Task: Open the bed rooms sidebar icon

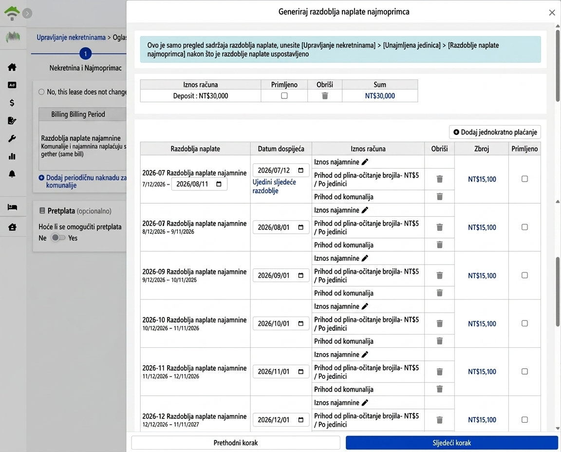Action: coord(12,207)
